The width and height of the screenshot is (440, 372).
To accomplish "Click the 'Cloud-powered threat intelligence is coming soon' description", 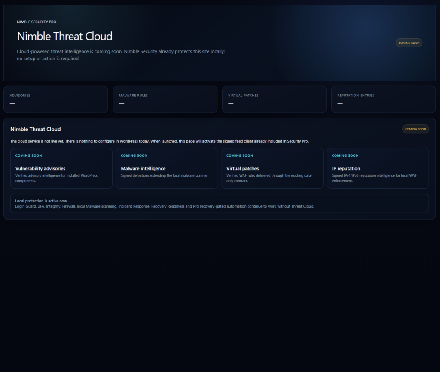I will (121, 55).
